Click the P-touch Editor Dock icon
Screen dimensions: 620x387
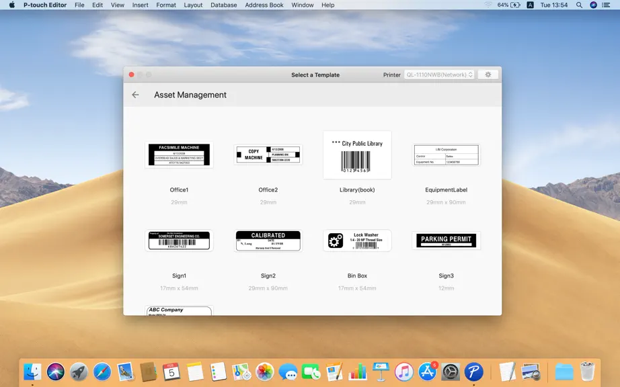click(x=473, y=372)
